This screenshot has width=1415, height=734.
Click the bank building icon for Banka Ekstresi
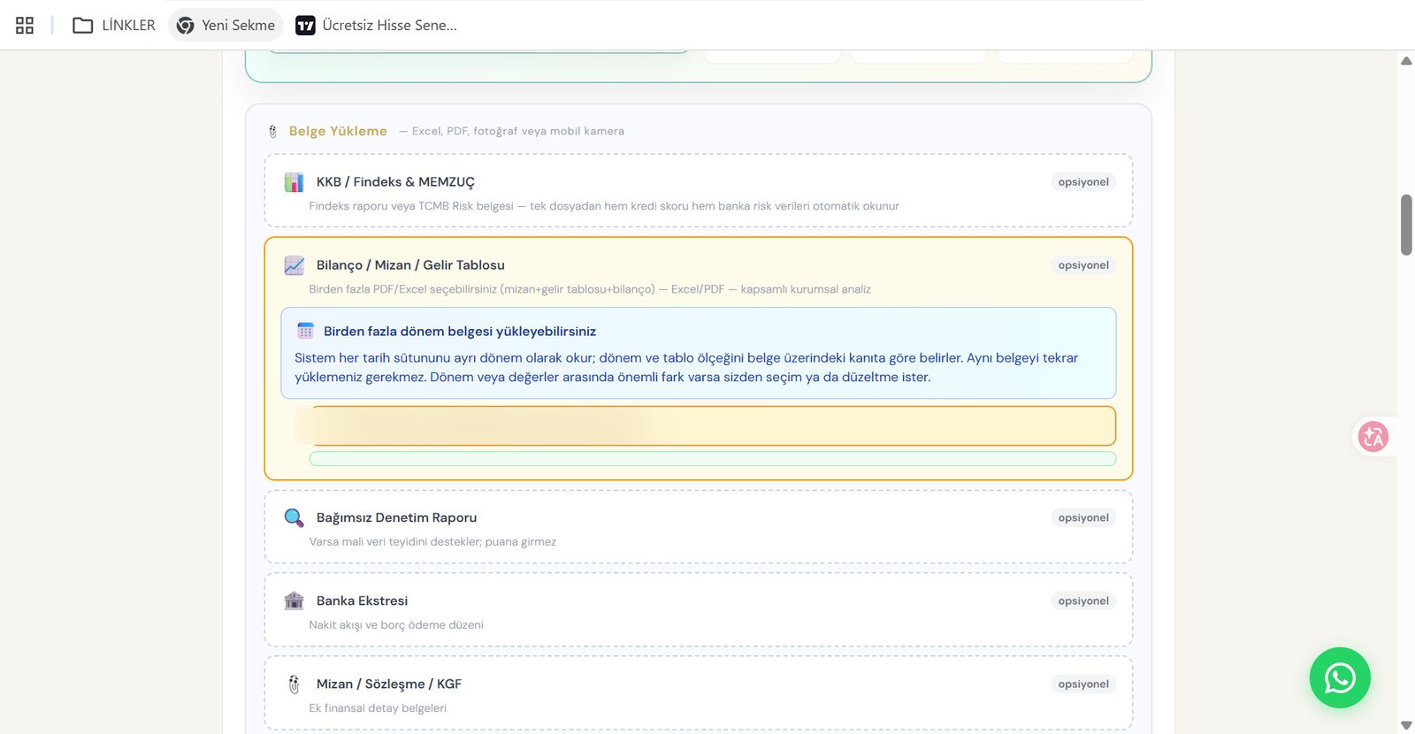294,601
